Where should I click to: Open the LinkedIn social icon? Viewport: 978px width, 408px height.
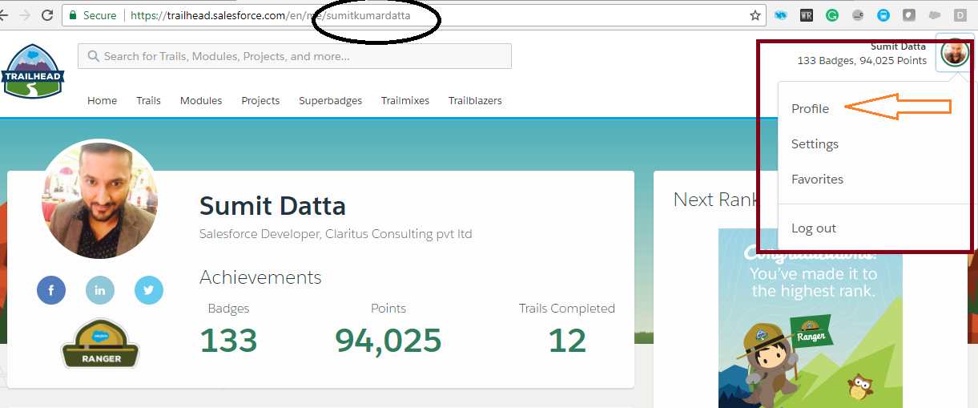pyautogui.click(x=100, y=290)
